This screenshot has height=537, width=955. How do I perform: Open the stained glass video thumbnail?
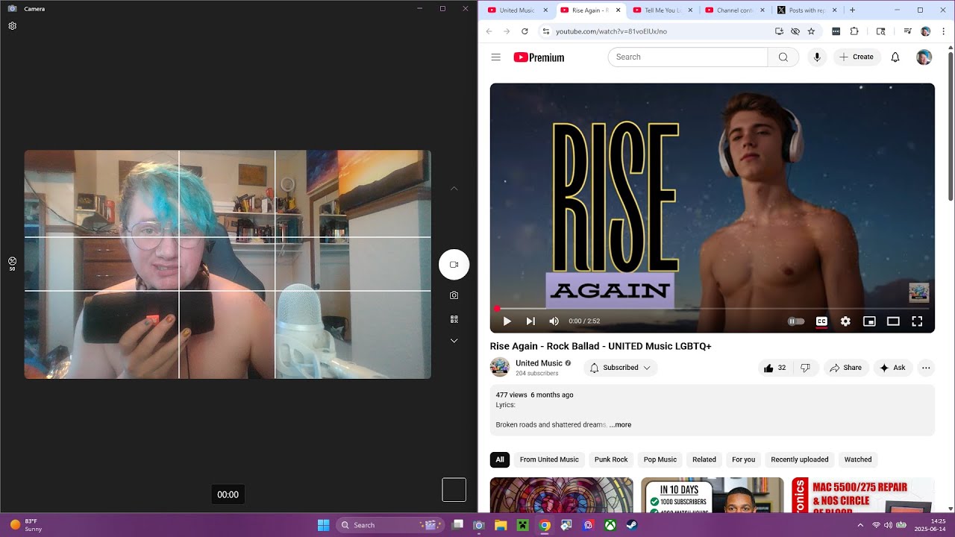click(x=561, y=495)
